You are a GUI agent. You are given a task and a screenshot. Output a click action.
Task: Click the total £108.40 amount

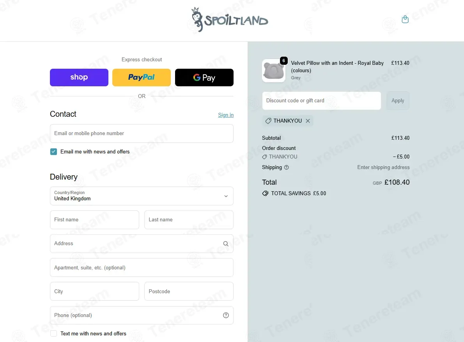point(397,182)
